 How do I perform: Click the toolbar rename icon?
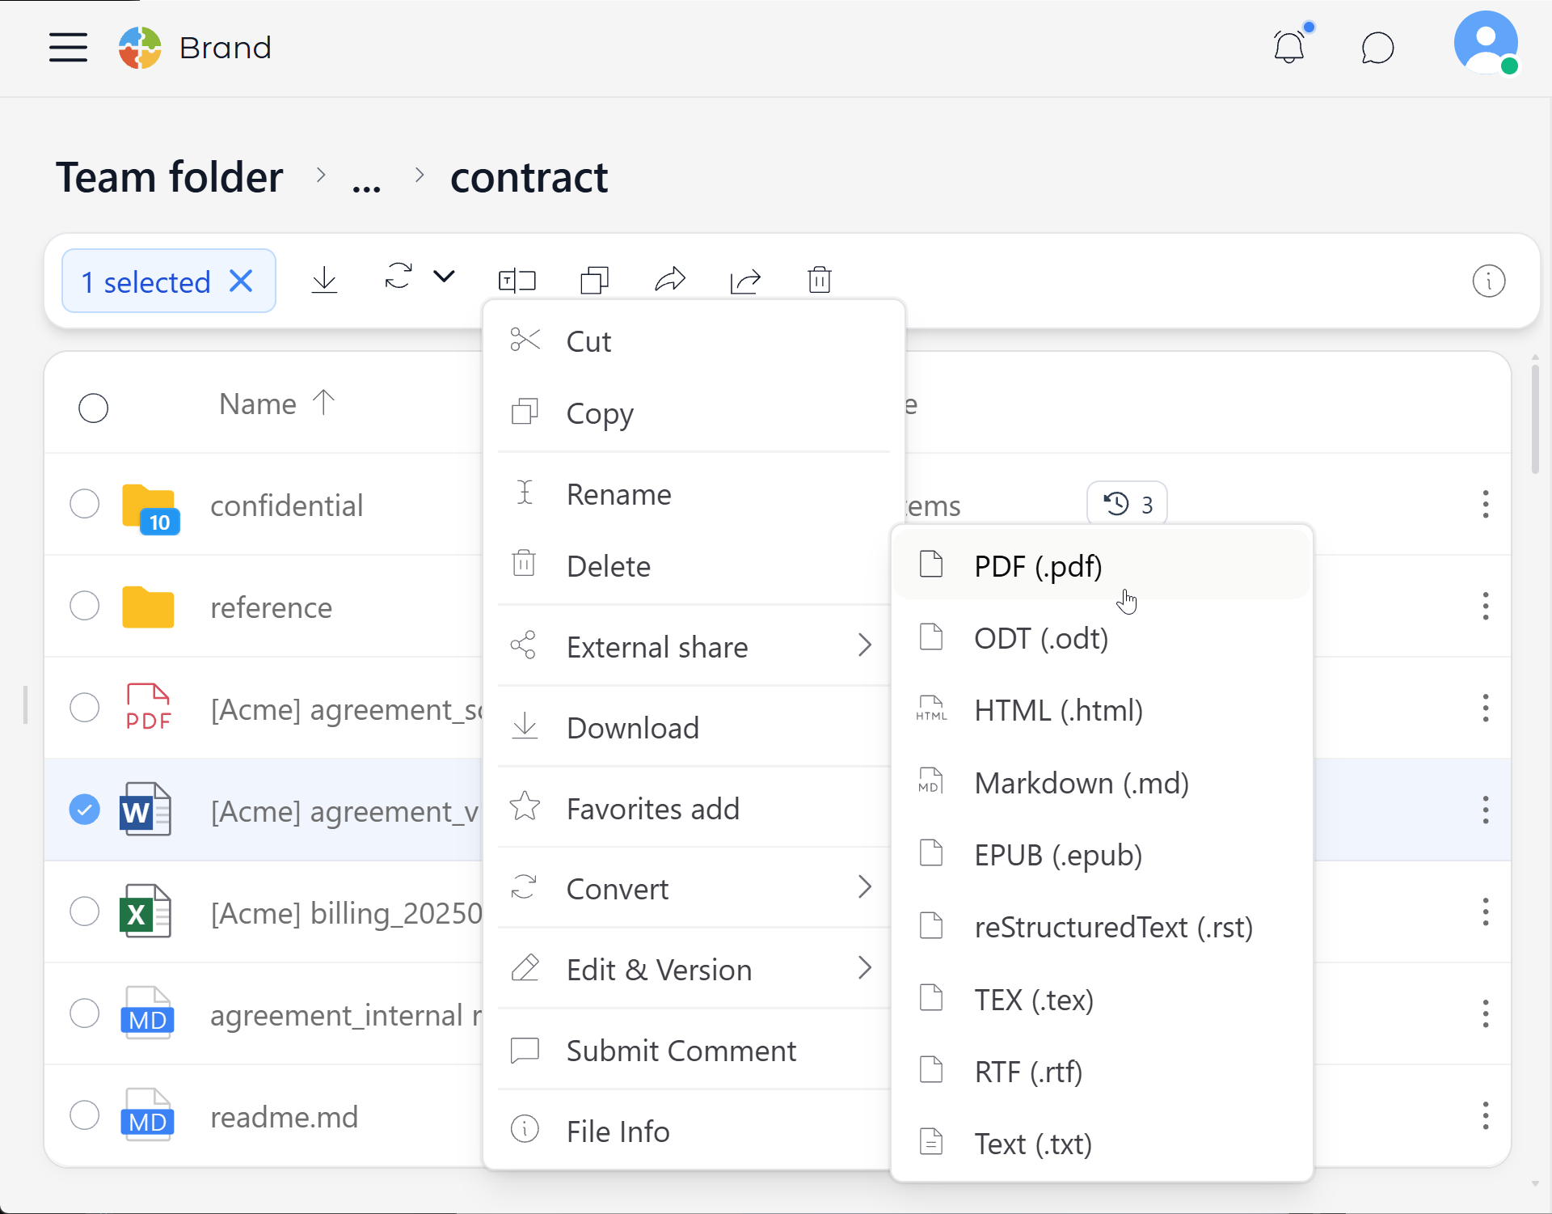click(517, 281)
